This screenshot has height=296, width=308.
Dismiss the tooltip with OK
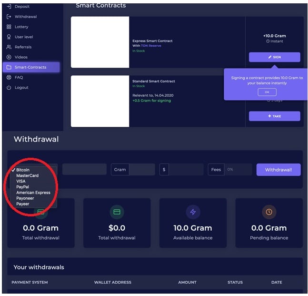coord(267,92)
